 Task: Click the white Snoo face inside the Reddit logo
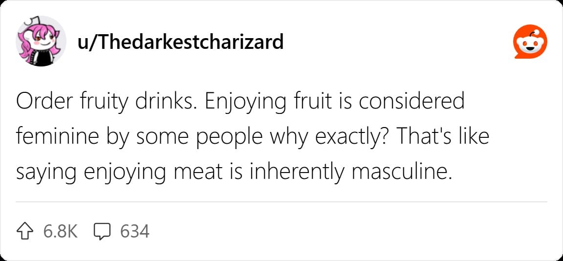point(531,43)
